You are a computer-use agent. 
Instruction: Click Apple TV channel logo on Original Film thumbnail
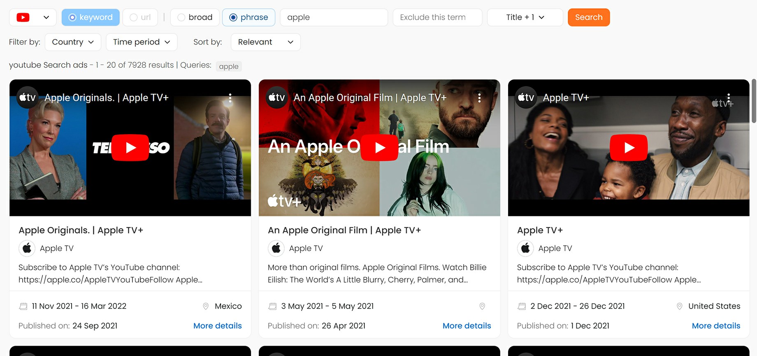277,98
